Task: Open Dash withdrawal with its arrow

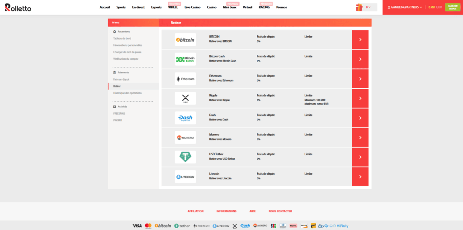Action: click(x=360, y=118)
